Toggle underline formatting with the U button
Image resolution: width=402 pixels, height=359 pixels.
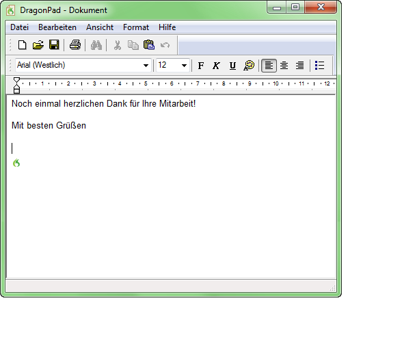click(232, 66)
